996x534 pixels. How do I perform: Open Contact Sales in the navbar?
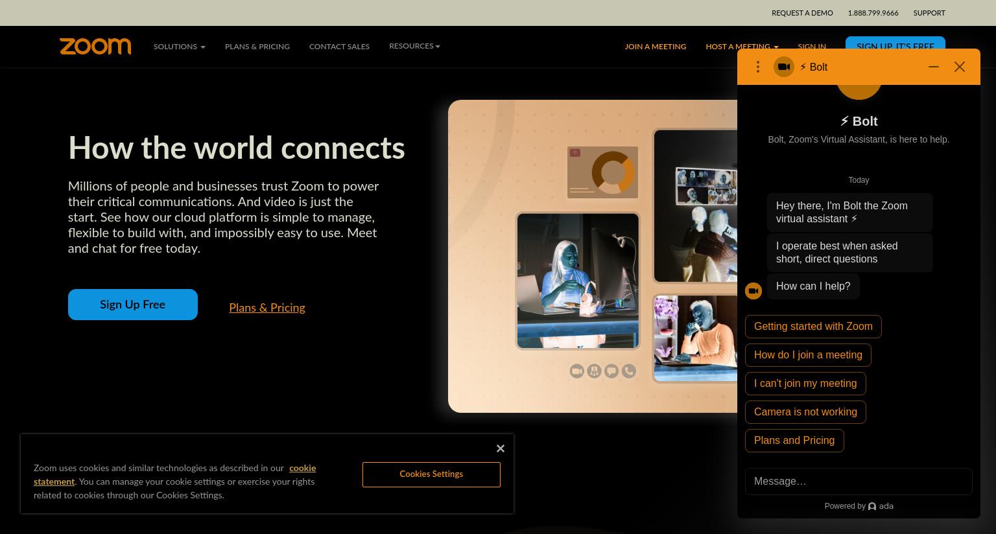(x=339, y=47)
